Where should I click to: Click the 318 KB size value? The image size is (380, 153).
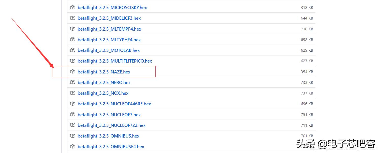pos(307,8)
